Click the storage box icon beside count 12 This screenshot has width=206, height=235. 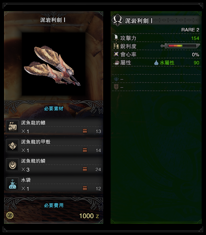tap(85, 188)
